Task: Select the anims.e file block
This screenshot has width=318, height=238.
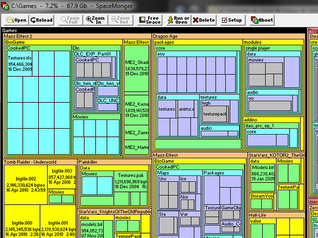Action: (186, 109)
